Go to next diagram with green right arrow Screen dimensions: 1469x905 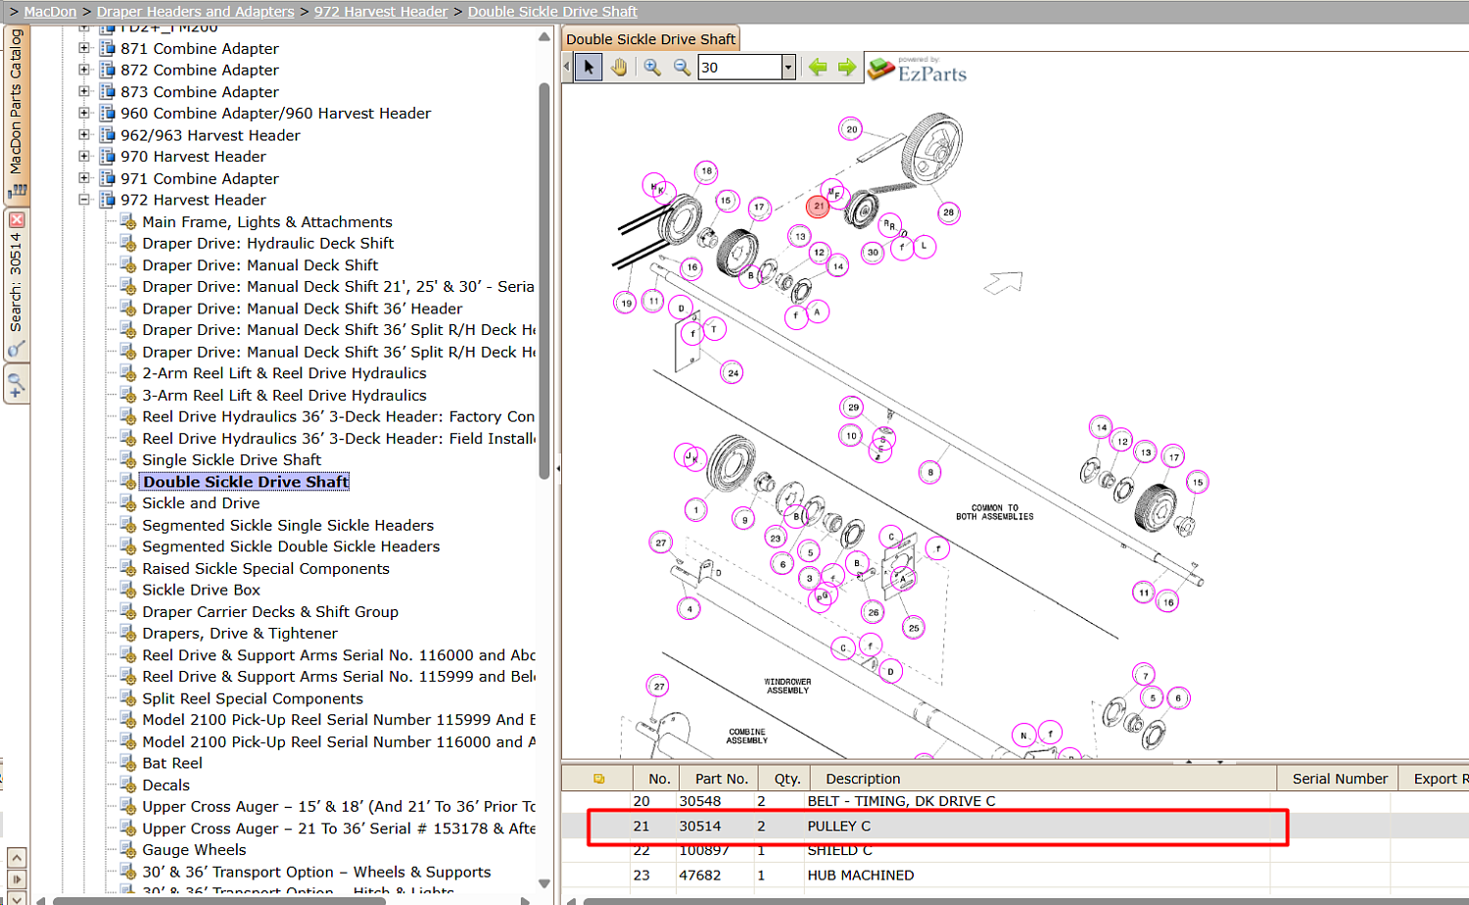point(847,67)
